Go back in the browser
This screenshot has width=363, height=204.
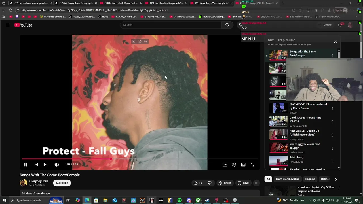pos(4,10)
